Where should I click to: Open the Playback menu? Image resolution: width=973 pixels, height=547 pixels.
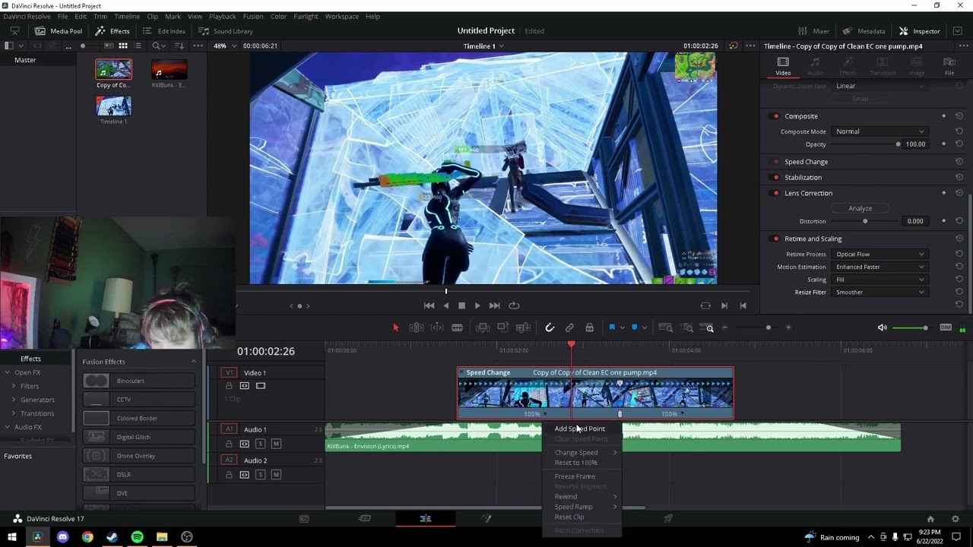click(223, 16)
